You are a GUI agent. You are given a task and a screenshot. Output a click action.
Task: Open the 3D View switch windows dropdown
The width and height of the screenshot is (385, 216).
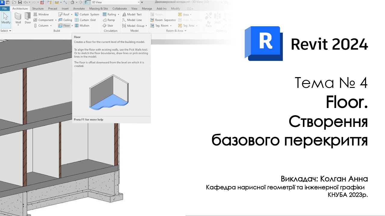point(138,2)
